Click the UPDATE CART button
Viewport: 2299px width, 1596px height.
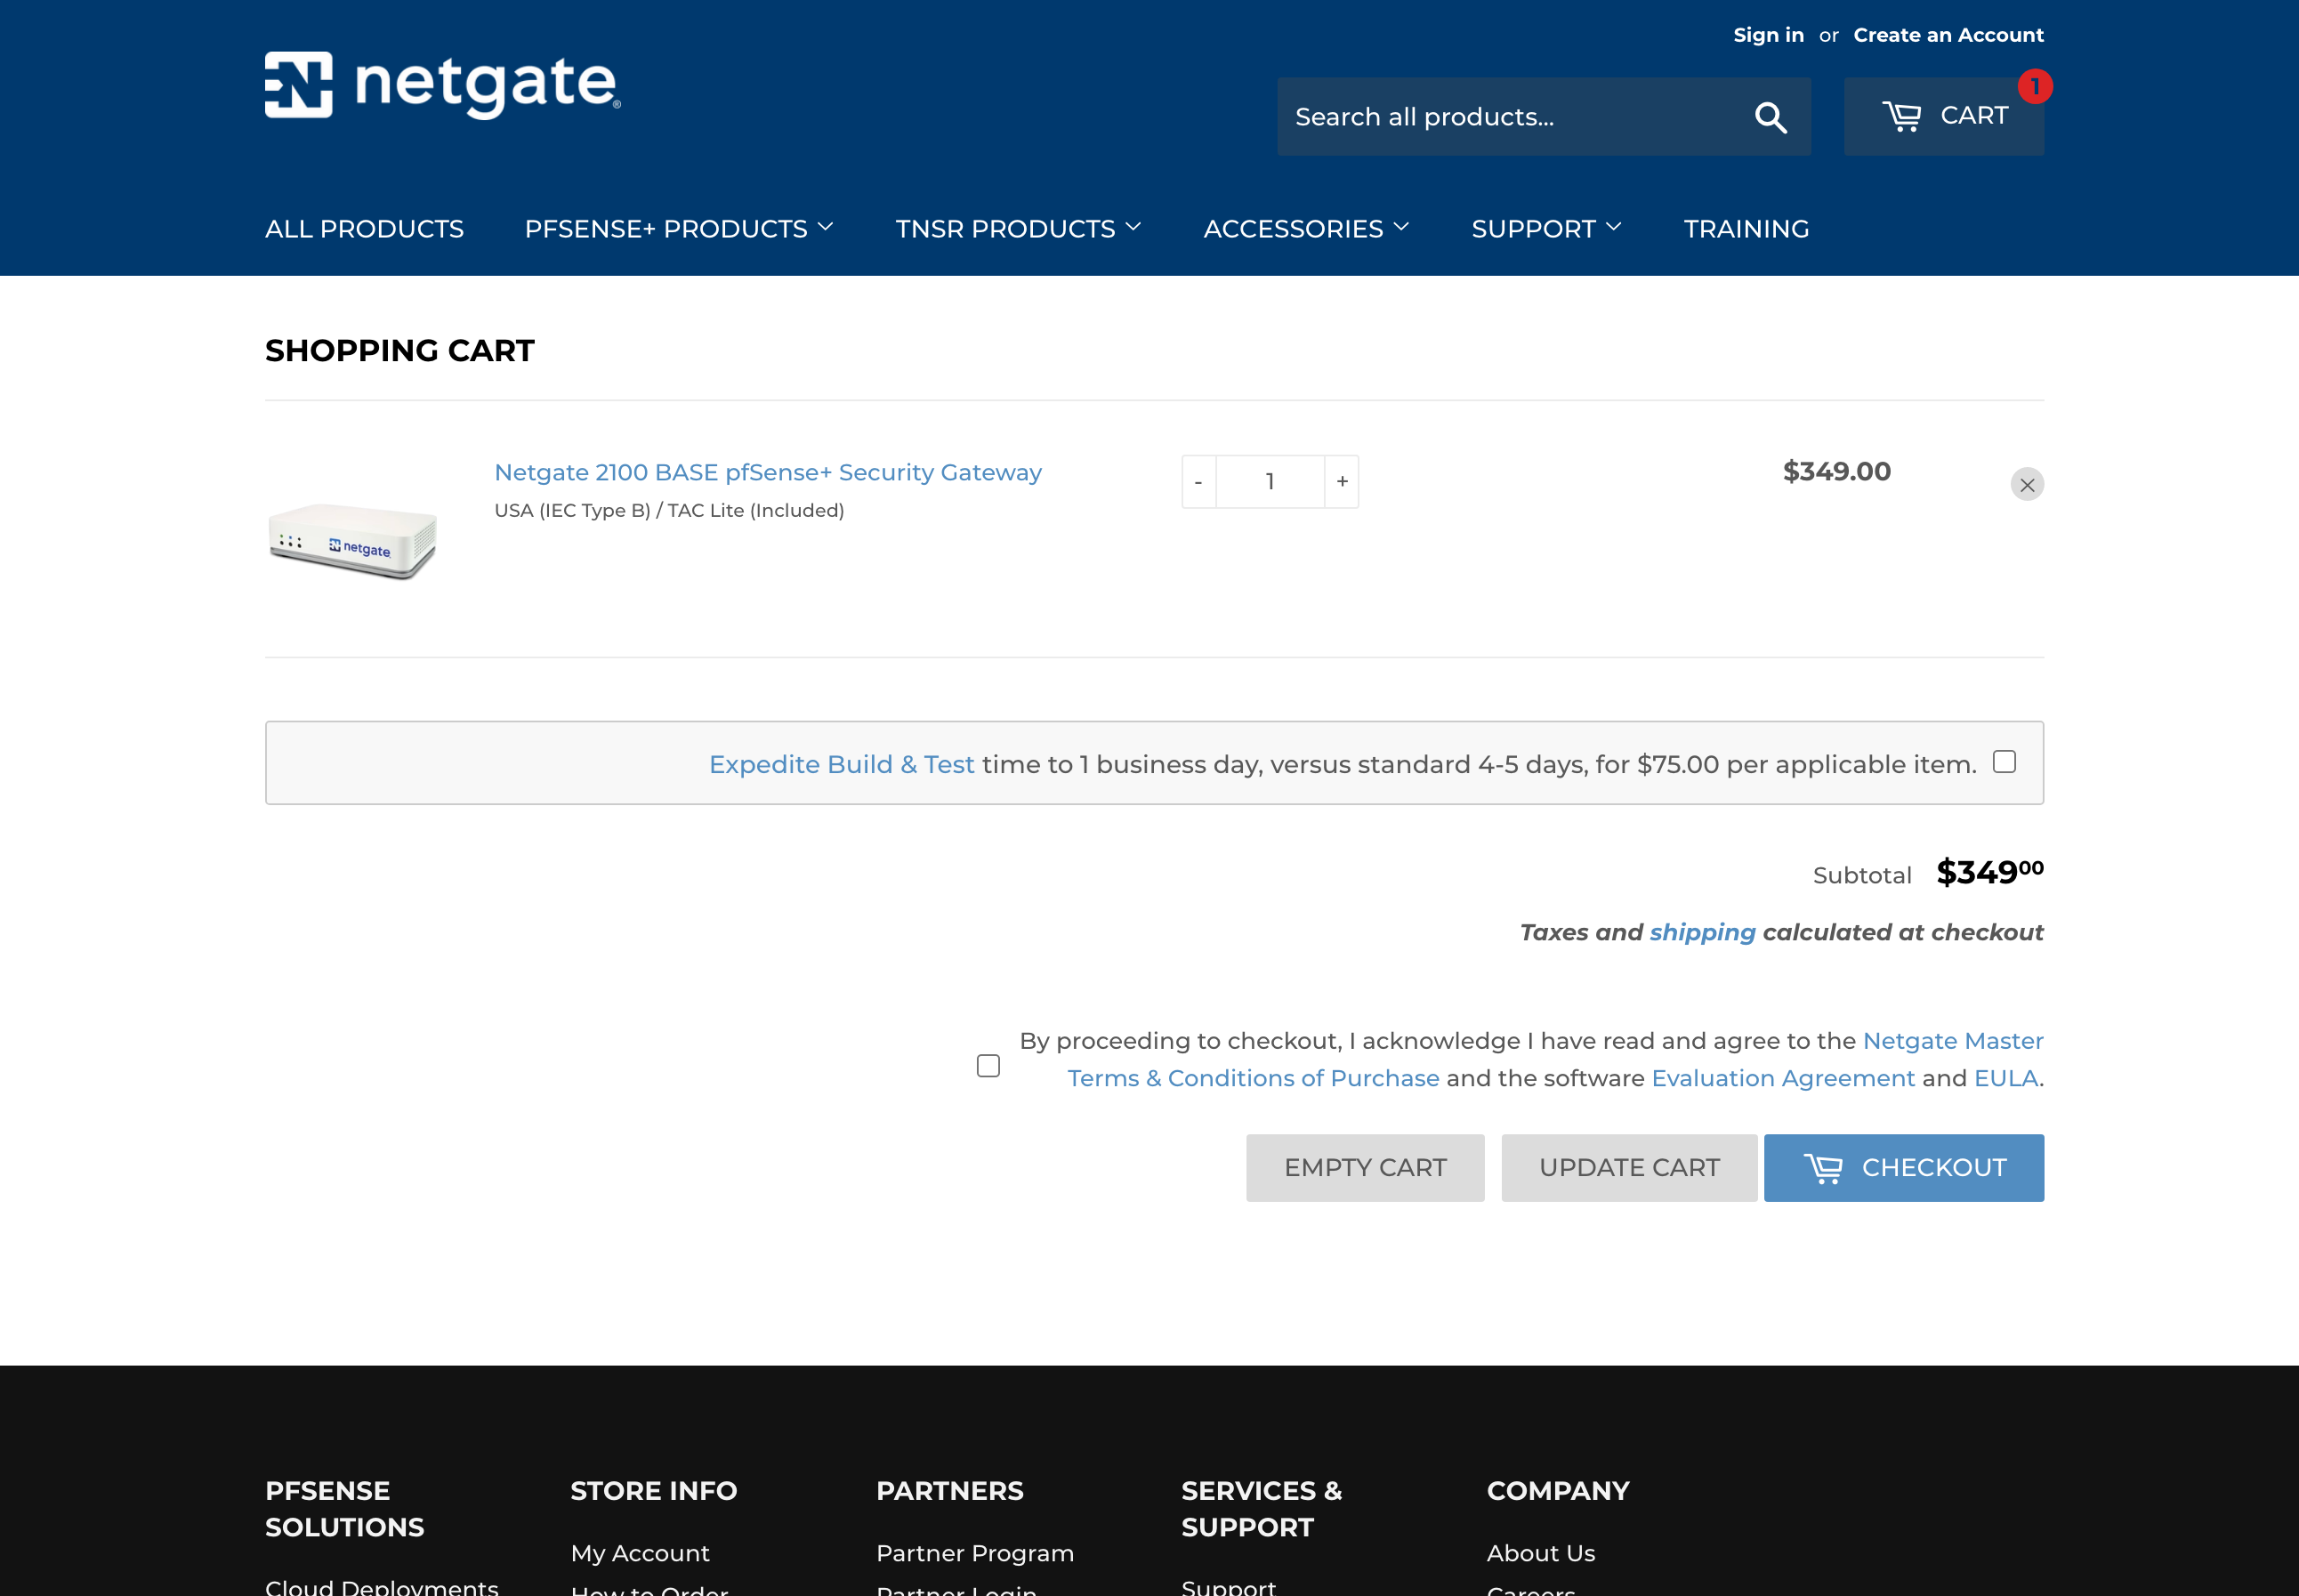coord(1629,1168)
